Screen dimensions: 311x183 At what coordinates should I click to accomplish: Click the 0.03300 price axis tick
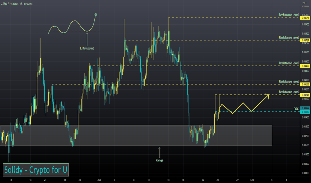pos(305,173)
